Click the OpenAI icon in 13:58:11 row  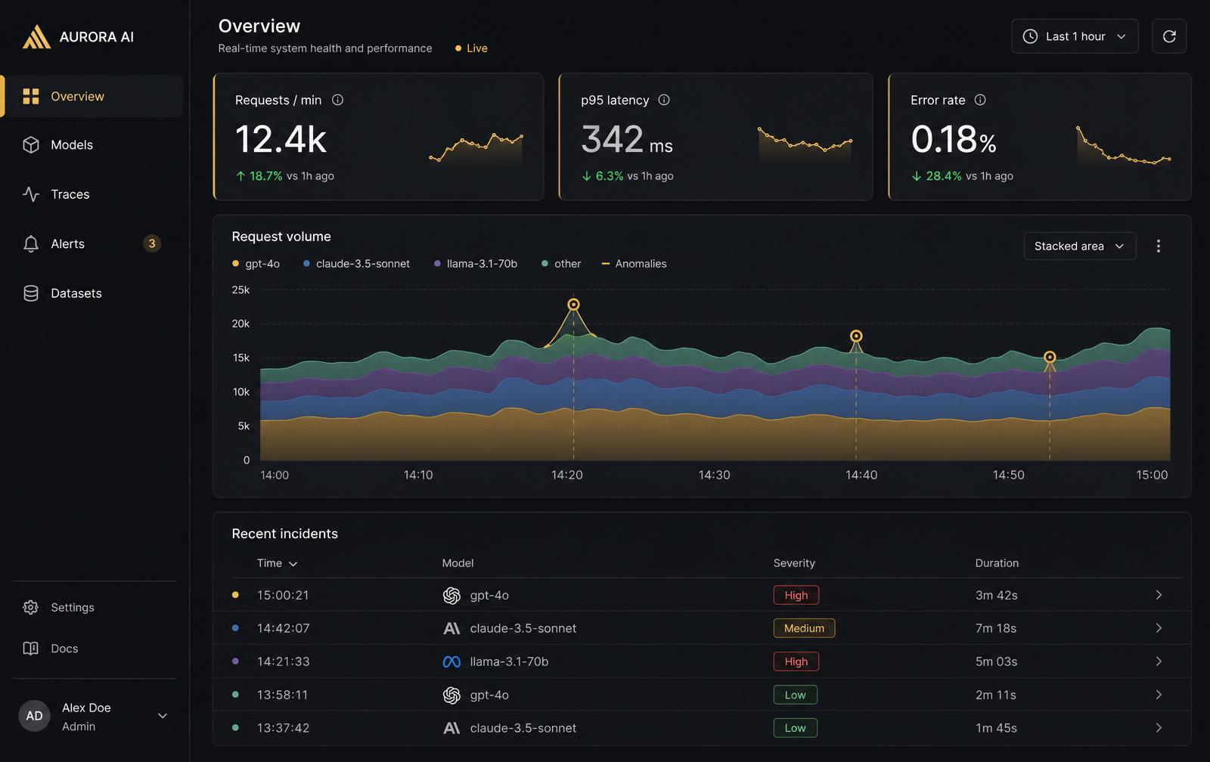[451, 695]
